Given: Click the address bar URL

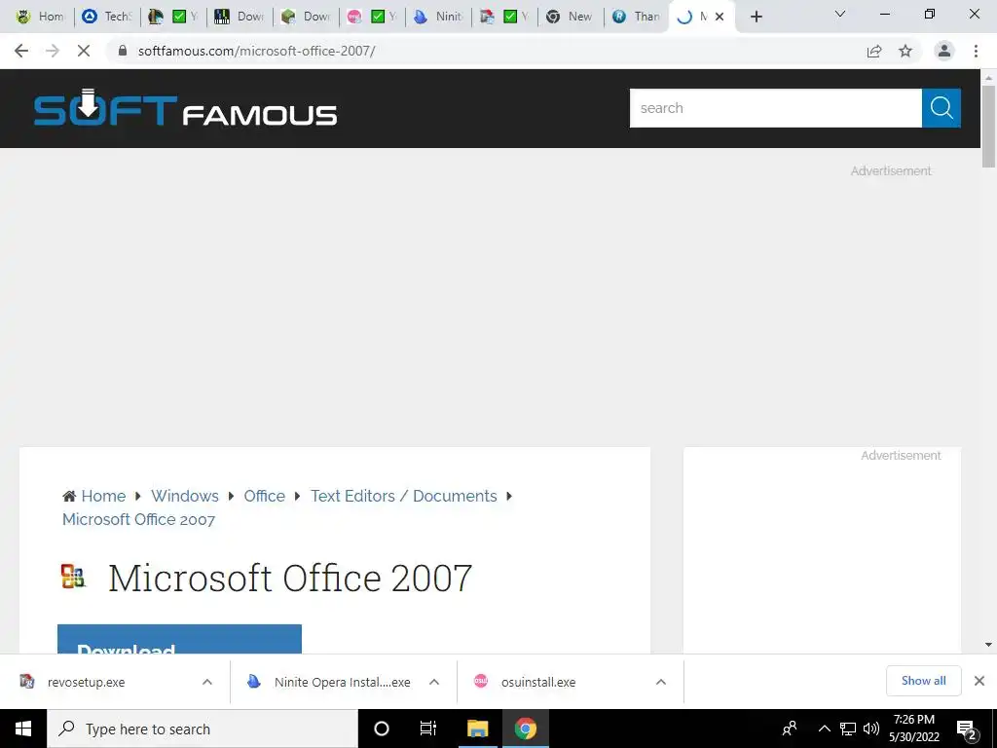Looking at the screenshot, I should click(x=257, y=51).
